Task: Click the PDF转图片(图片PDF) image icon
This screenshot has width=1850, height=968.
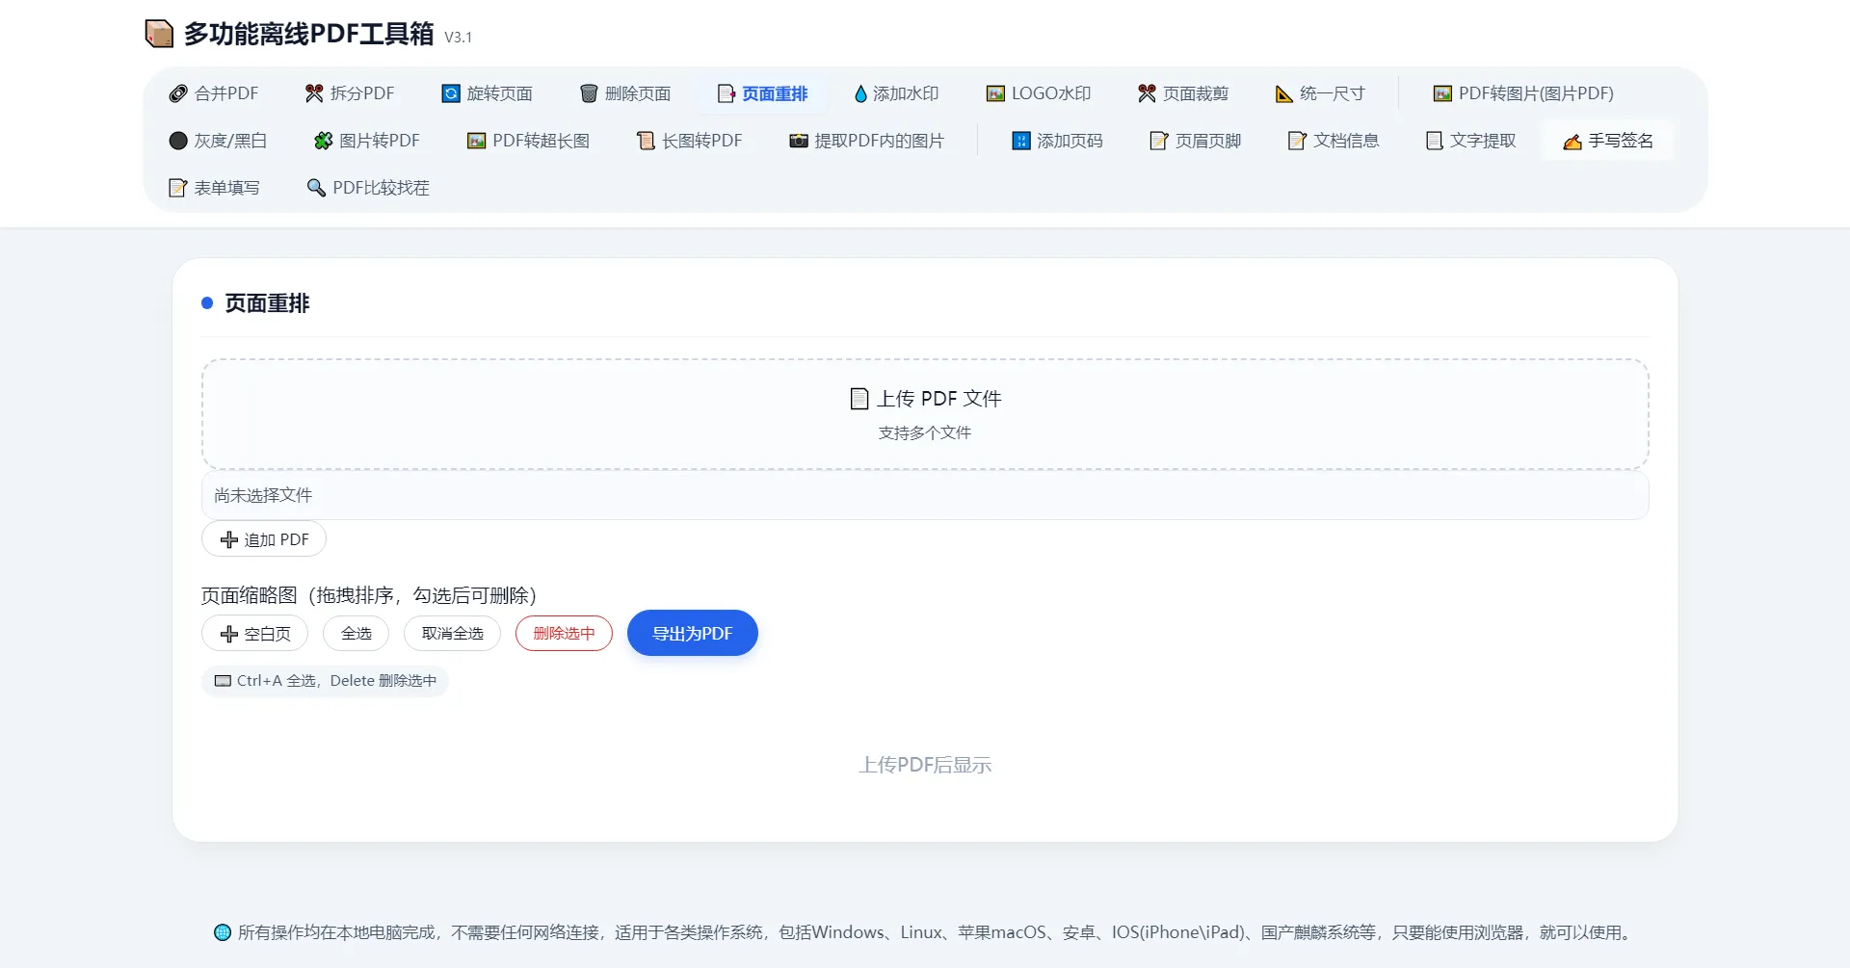Action: (x=1442, y=93)
